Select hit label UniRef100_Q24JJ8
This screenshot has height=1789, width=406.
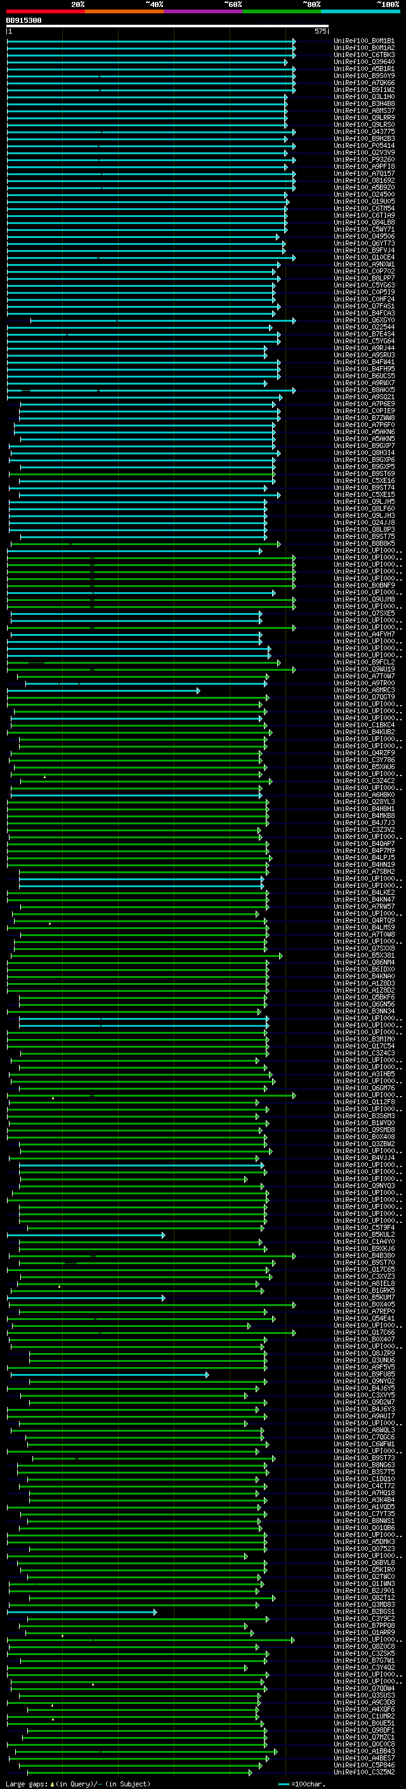(364, 522)
